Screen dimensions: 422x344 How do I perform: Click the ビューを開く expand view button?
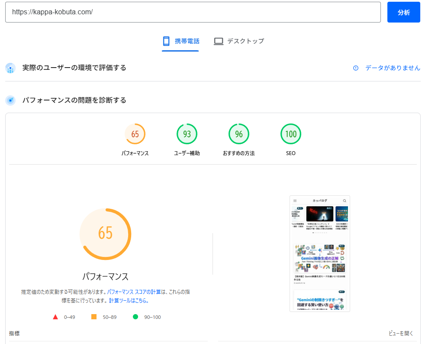click(x=401, y=333)
